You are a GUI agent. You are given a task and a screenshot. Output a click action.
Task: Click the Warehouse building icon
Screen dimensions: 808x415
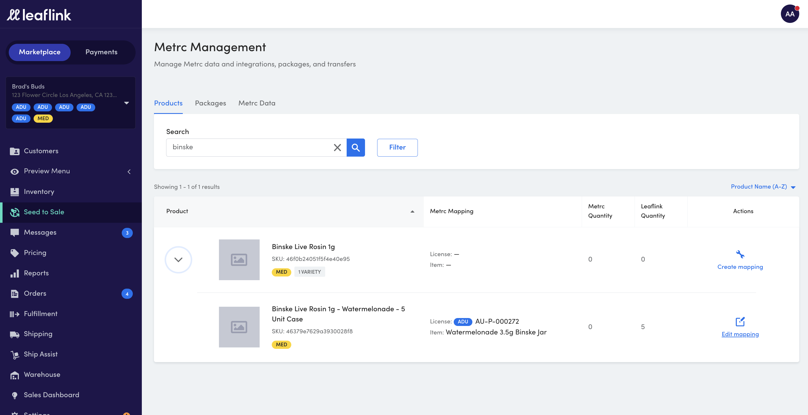14,375
